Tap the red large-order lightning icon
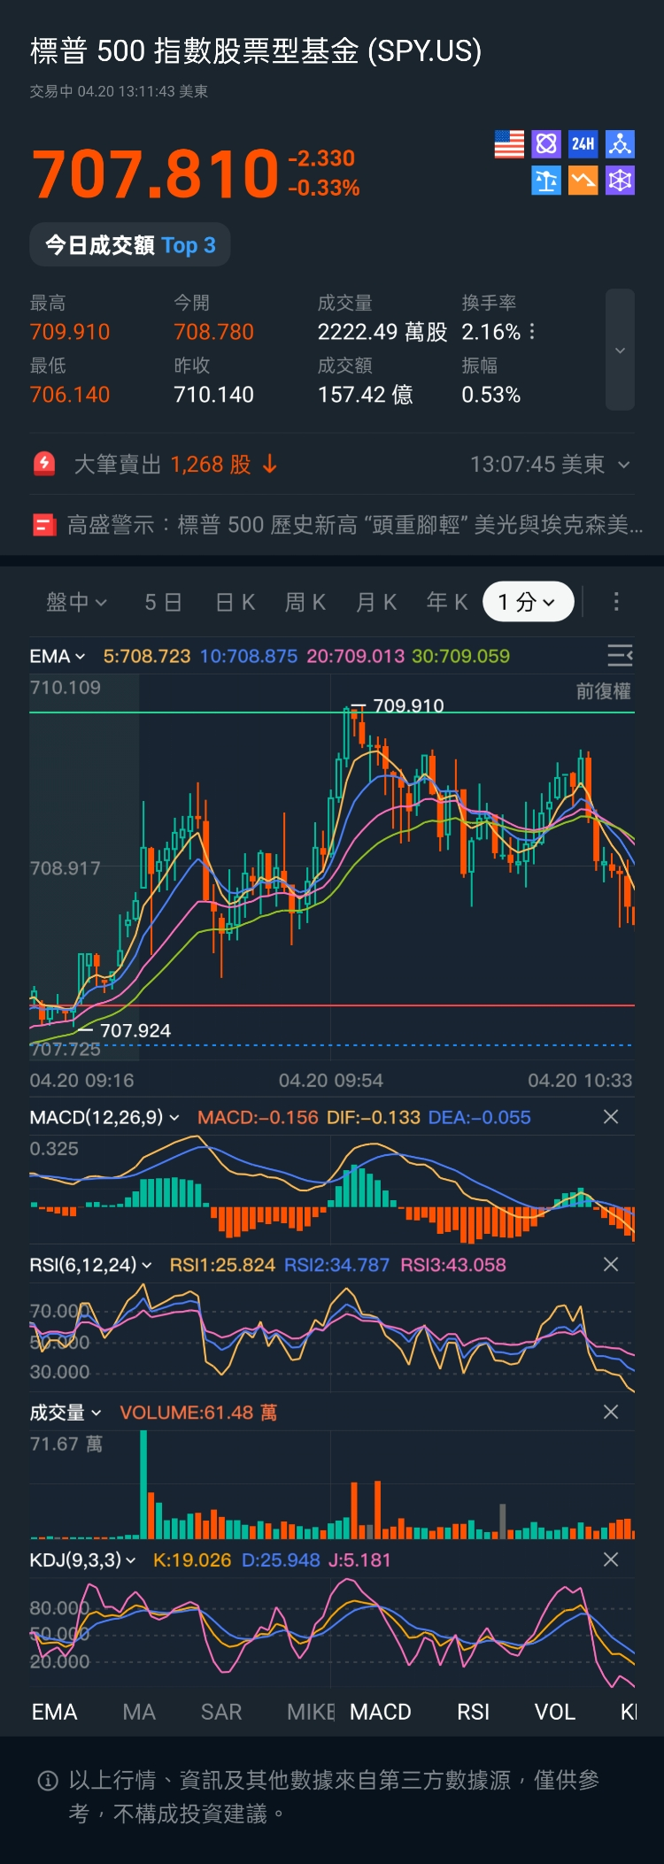This screenshot has width=664, height=1864. tap(44, 464)
